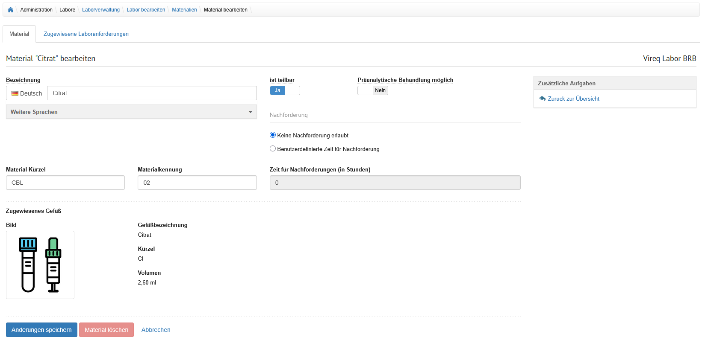Go to Laborverwaltung in breadcrumb

101,10
